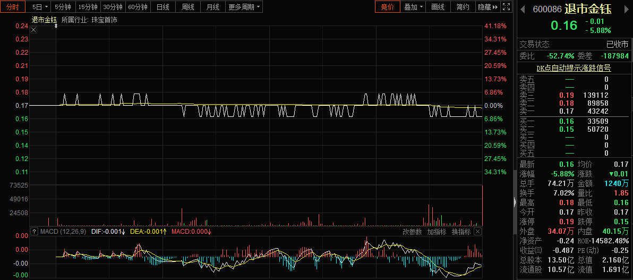Switch to 日线 daily chart
The image size is (633, 280).
tap(162, 7)
